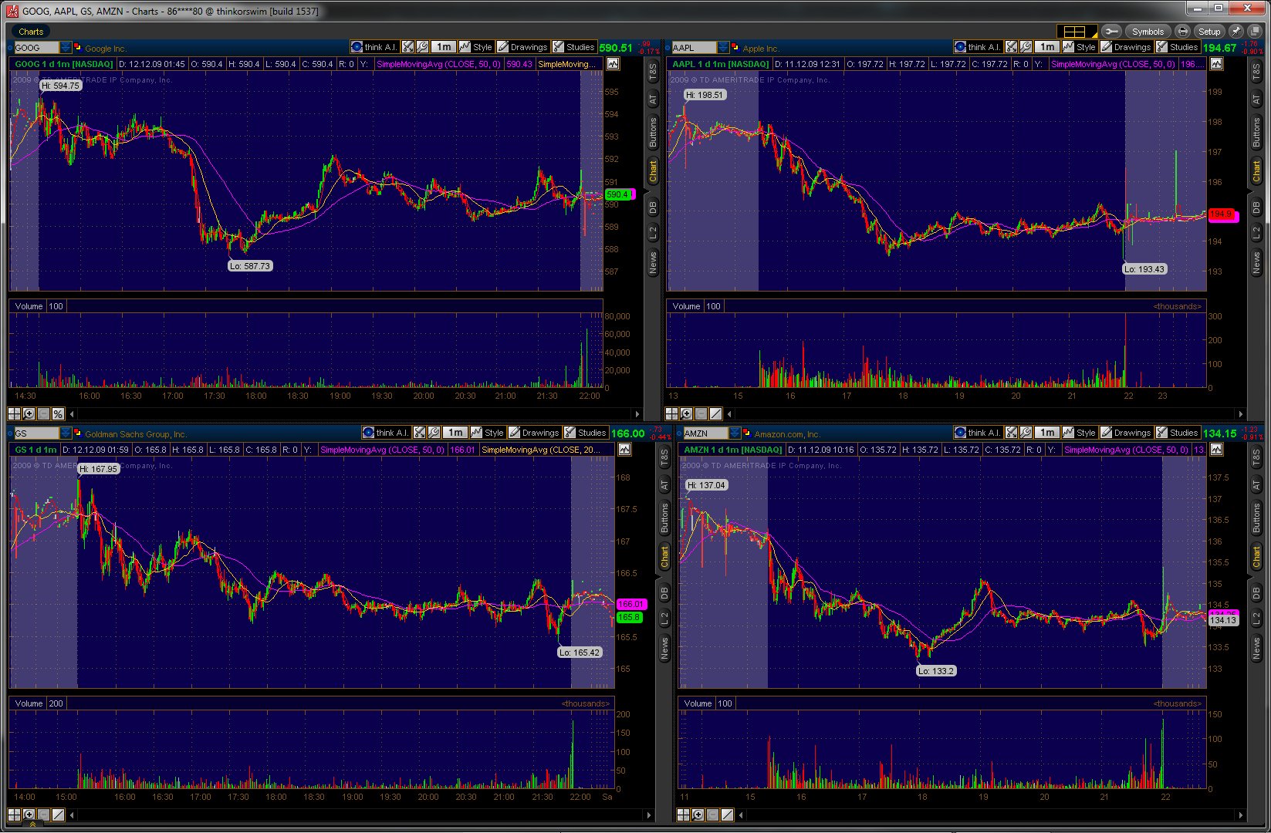The image size is (1271, 833).
Task: Click the zoom-out icon below GOOG chart
Action: point(43,414)
